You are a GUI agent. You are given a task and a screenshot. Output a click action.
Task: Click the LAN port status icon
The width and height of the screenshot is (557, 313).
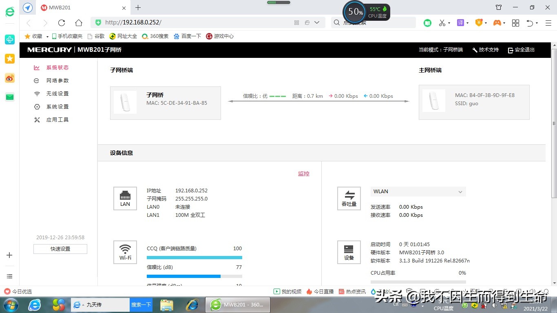tap(125, 198)
